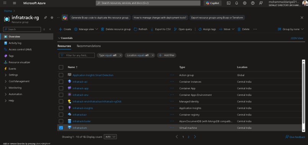Click Add filter button

(x=167, y=55)
